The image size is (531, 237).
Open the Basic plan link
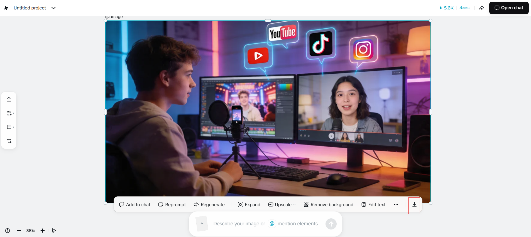pos(464,8)
